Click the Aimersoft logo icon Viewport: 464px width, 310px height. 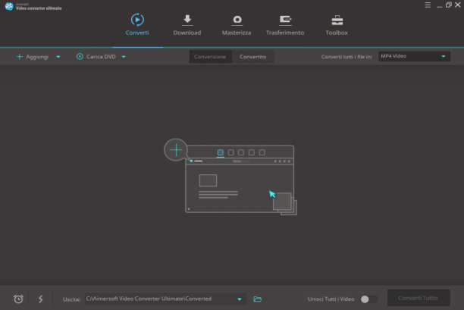[x=9, y=6]
